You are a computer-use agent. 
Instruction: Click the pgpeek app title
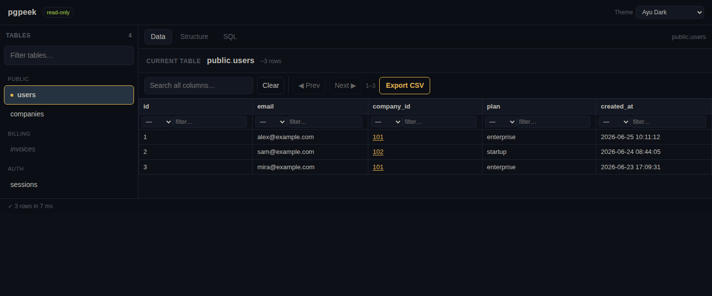22,12
